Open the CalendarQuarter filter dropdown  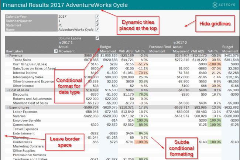[x=97, y=21]
